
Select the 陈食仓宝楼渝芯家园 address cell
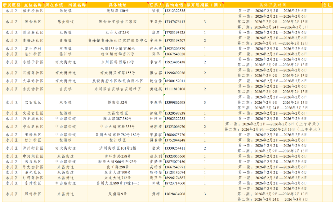point(118,22)
